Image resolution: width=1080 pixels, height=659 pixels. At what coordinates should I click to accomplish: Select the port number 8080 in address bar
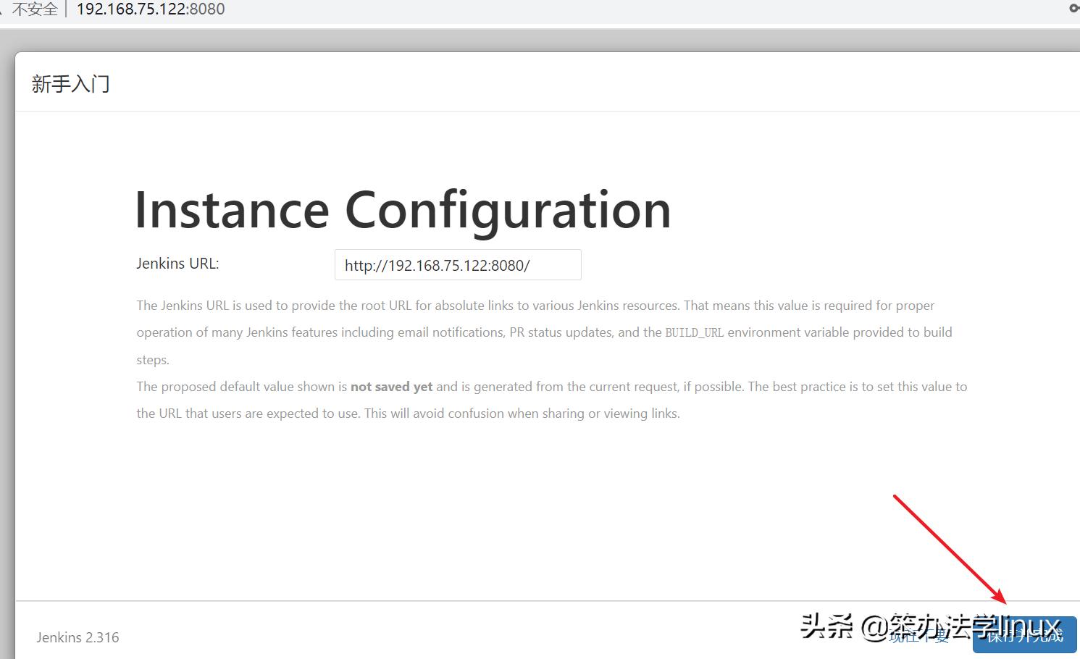point(208,9)
